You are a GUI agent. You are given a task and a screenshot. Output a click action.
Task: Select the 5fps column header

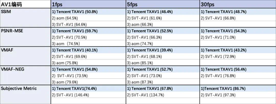coord(132,5)
